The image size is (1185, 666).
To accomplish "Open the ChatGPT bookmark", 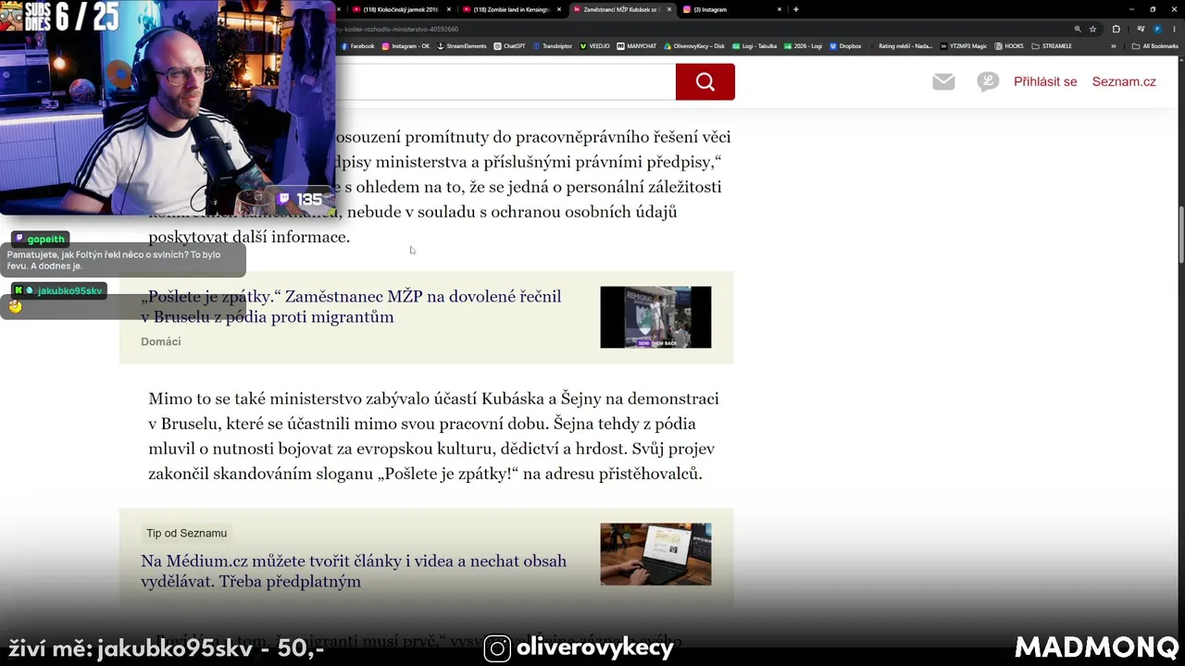I will click(510, 46).
